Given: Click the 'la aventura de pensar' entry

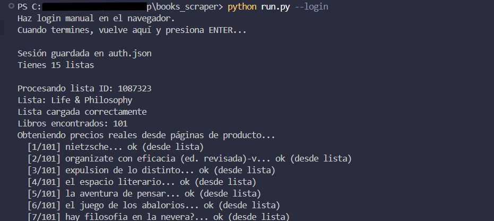Looking at the screenshot, I should pyautogui.click(x=144, y=193).
